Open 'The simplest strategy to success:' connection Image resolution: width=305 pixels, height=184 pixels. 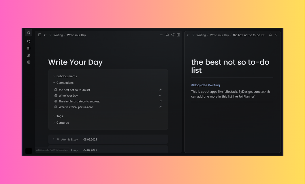[79, 101]
